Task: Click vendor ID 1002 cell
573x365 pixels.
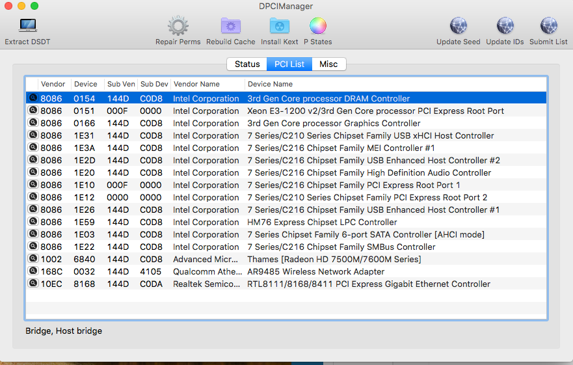Action: (51, 260)
